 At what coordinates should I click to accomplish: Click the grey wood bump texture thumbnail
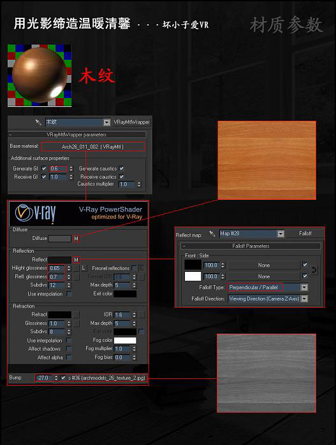coord(267,373)
